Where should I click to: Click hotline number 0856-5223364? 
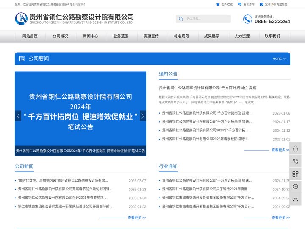pyautogui.click(x=272, y=22)
